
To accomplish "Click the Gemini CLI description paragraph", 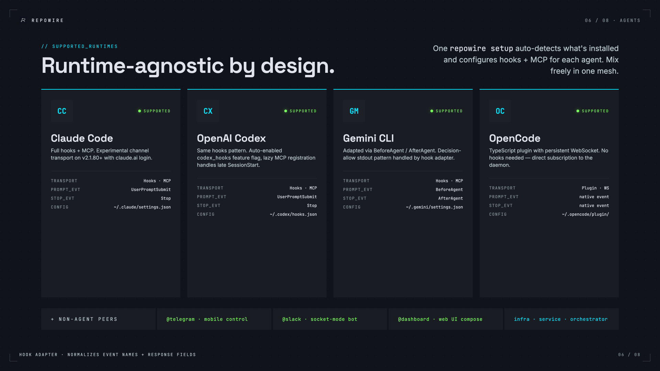I will tap(402, 154).
